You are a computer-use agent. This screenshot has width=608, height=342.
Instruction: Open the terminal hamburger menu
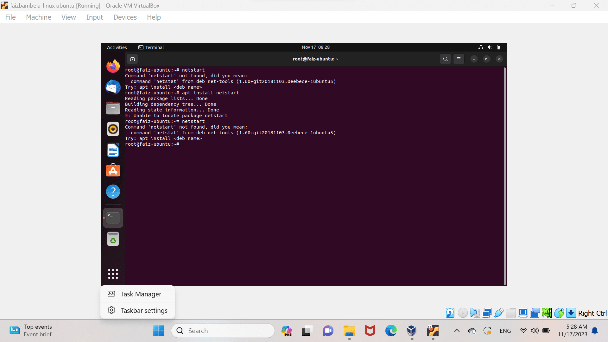(459, 59)
